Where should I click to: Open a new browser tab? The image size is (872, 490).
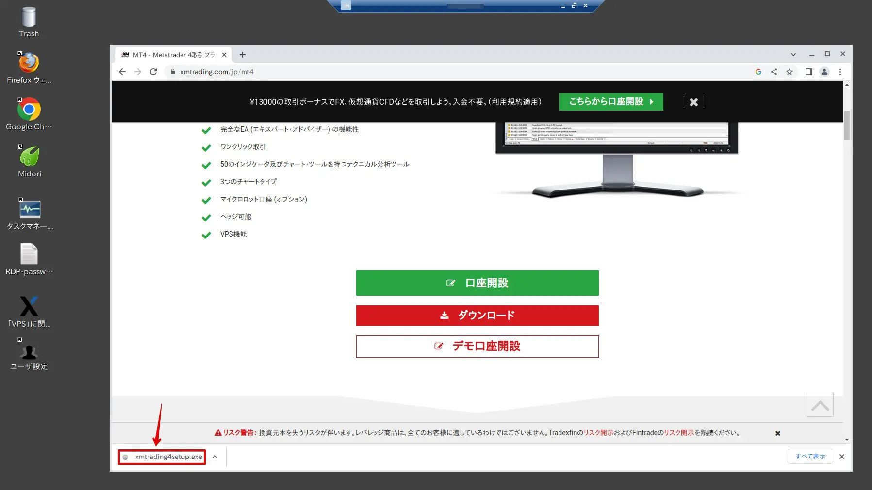click(x=243, y=55)
